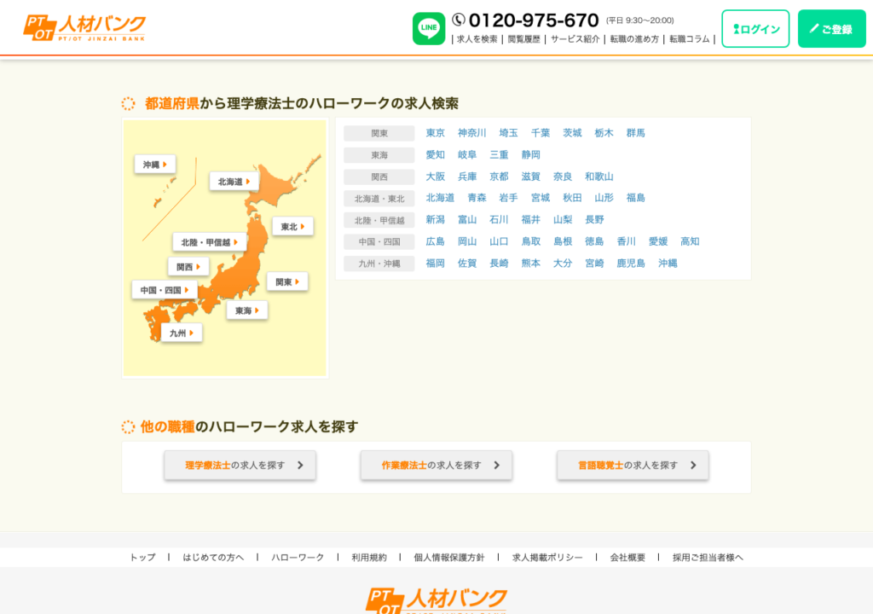Click the 愛知 prefecture link
This screenshot has height=614, width=873.
point(435,154)
